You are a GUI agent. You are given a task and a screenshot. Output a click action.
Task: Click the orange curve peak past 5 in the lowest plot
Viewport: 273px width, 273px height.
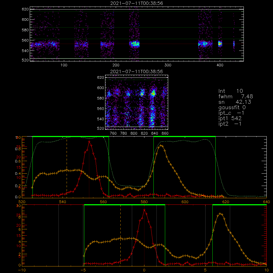[220, 213]
